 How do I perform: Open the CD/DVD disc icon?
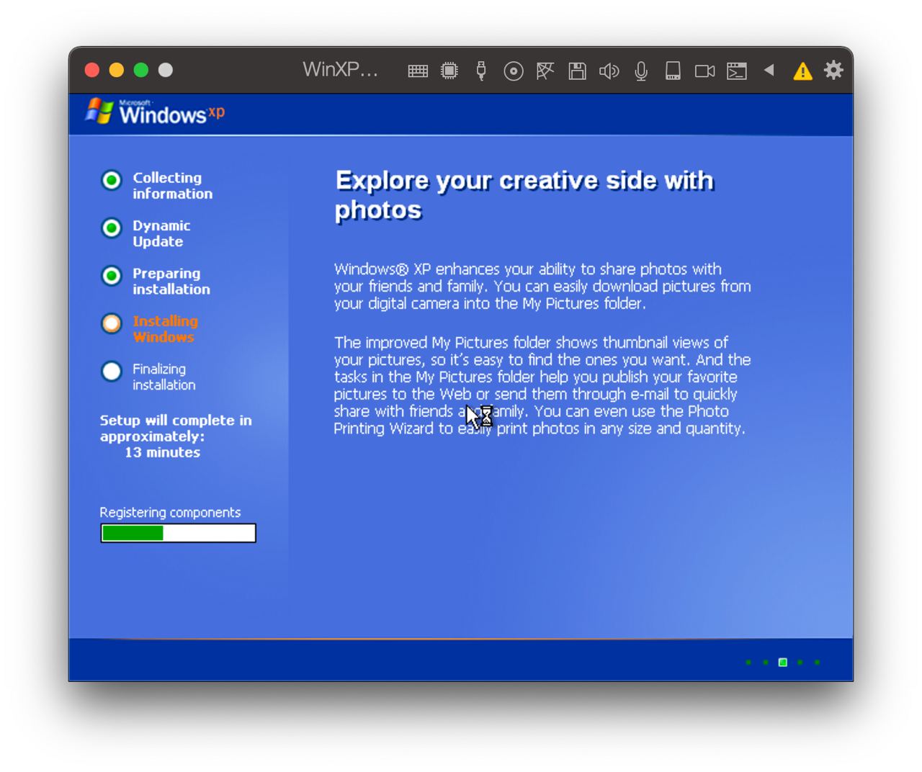514,71
